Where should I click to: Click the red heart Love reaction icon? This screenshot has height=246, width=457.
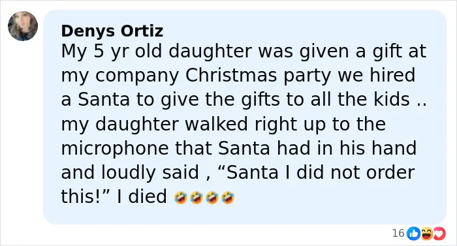(x=439, y=234)
